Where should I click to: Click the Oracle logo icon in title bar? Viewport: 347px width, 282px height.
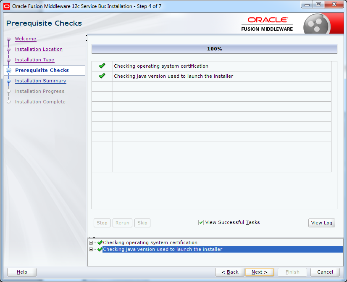pyautogui.click(x=7, y=6)
